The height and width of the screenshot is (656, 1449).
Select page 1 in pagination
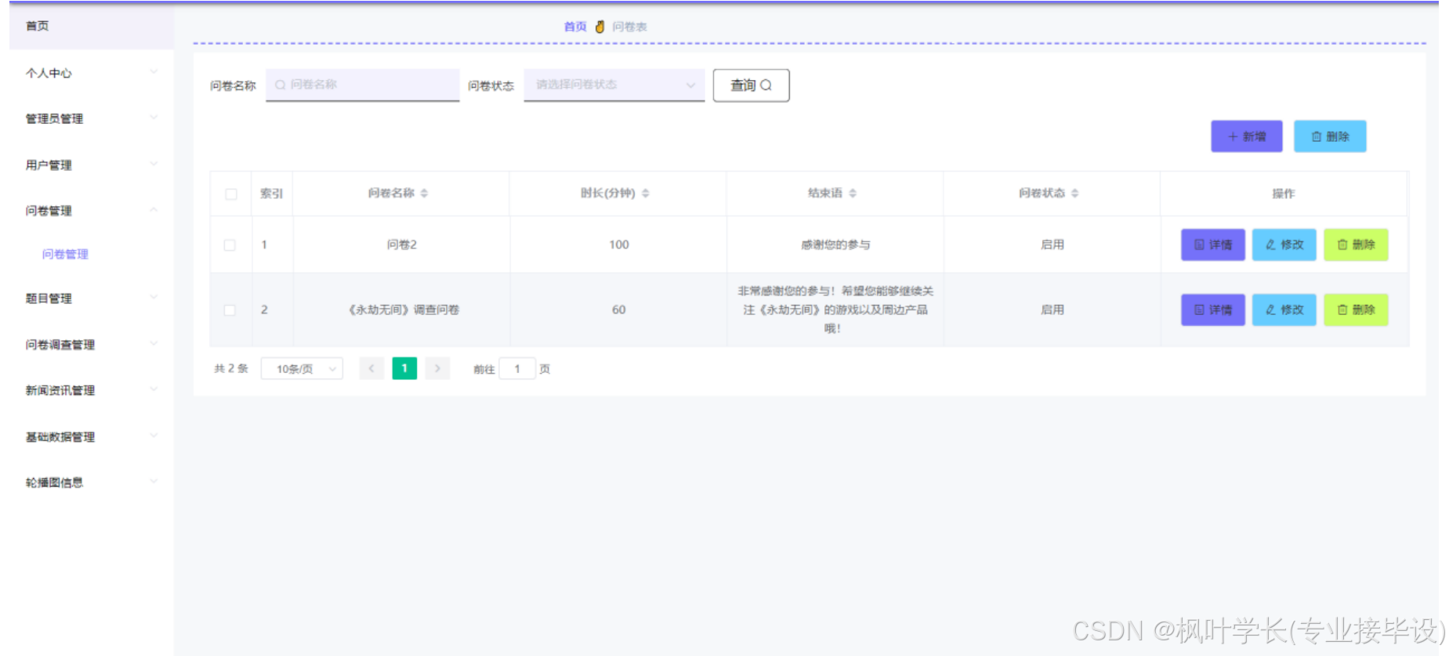404,368
